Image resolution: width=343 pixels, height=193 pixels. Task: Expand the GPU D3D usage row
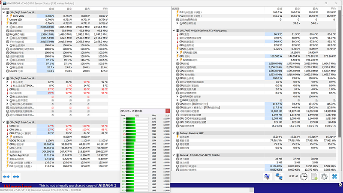pos(177,96)
